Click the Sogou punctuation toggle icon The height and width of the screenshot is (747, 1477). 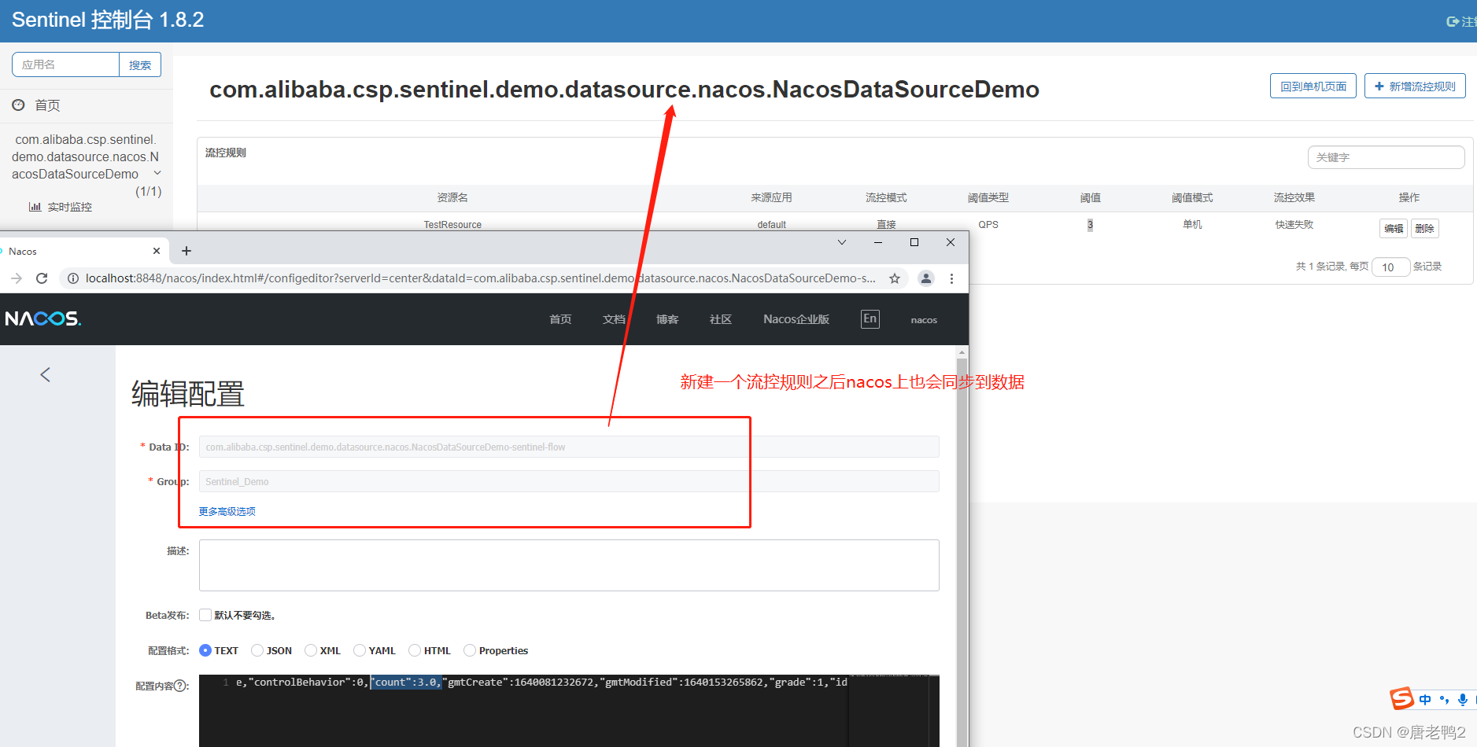(1444, 700)
